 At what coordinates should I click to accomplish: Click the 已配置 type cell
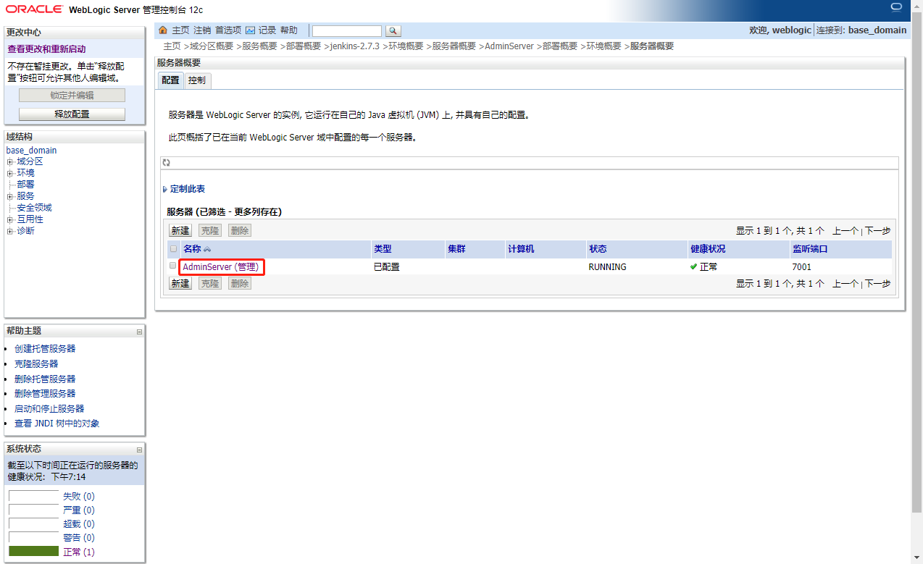(387, 267)
